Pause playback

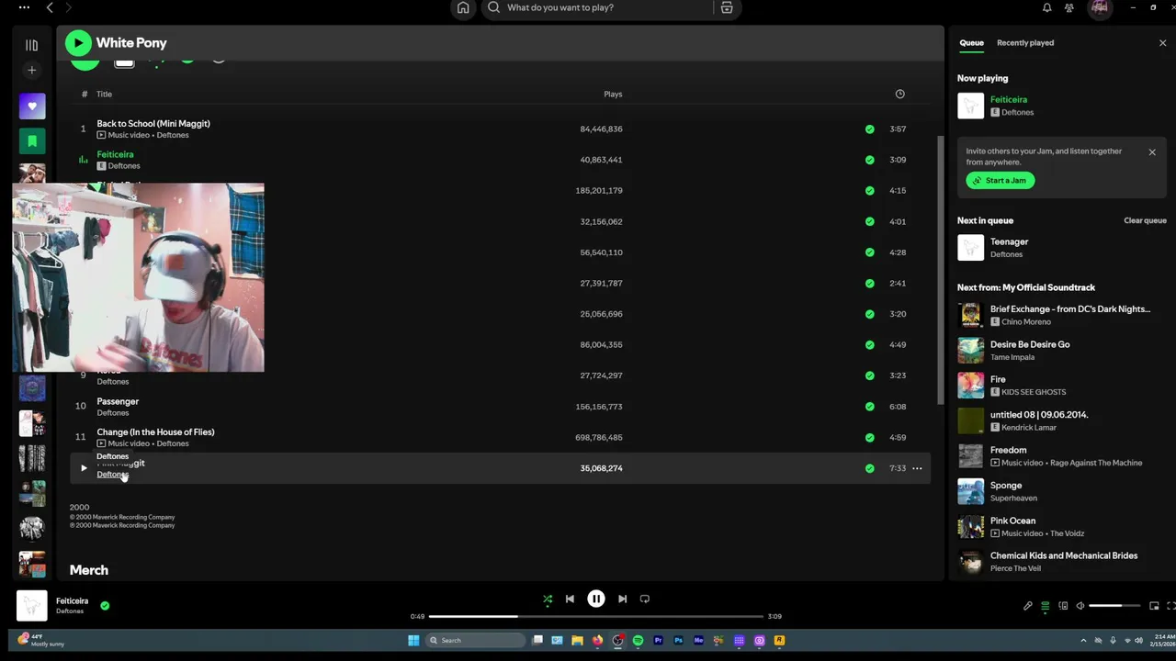[595, 599]
